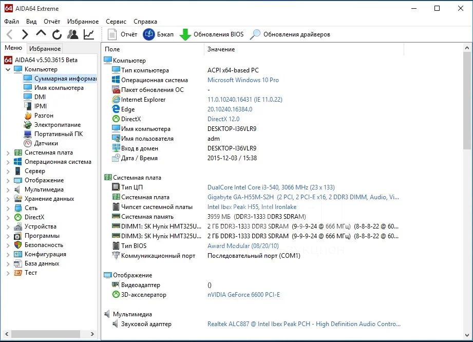Open the Отчёт menu in the menu bar
Image resolution: width=473 pixels, height=342 pixels.
click(x=51, y=22)
